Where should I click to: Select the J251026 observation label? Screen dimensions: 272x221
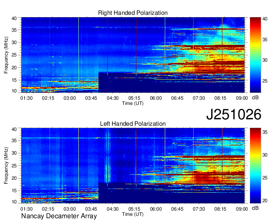click(234, 115)
